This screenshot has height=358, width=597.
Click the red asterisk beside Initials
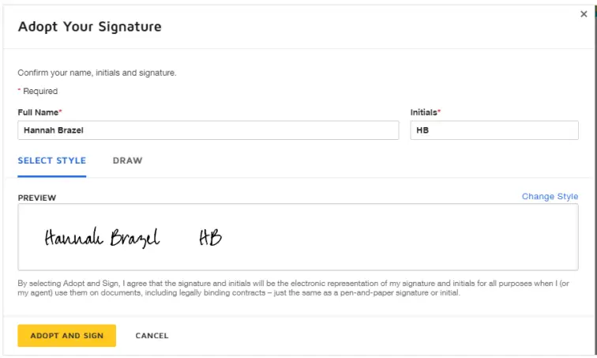click(439, 111)
